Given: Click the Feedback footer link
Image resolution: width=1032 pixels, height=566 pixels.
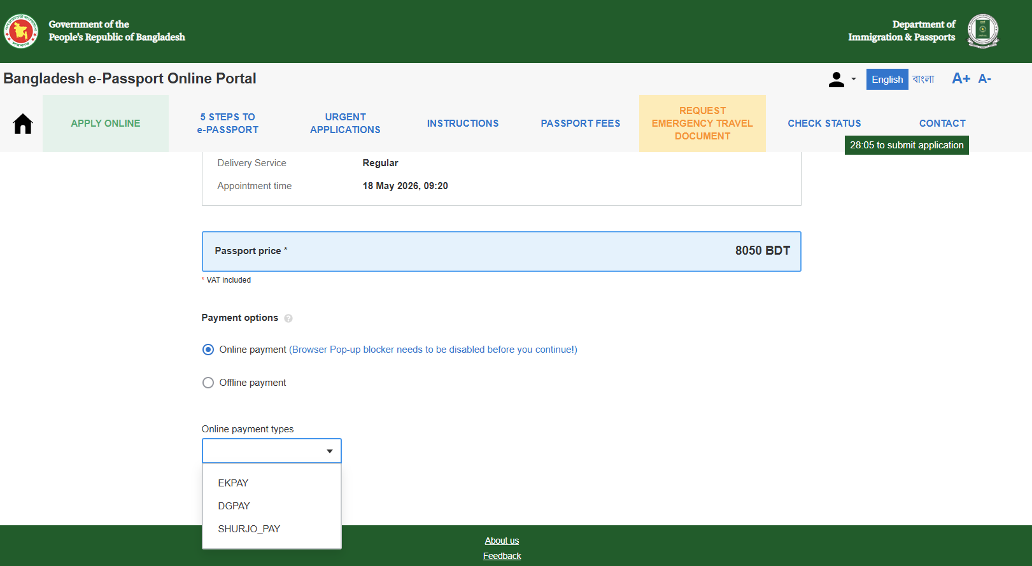Looking at the screenshot, I should click(502, 556).
